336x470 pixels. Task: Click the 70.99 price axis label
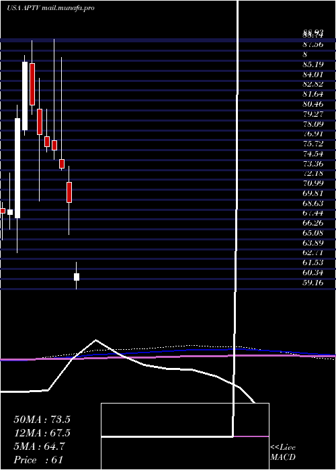click(313, 183)
